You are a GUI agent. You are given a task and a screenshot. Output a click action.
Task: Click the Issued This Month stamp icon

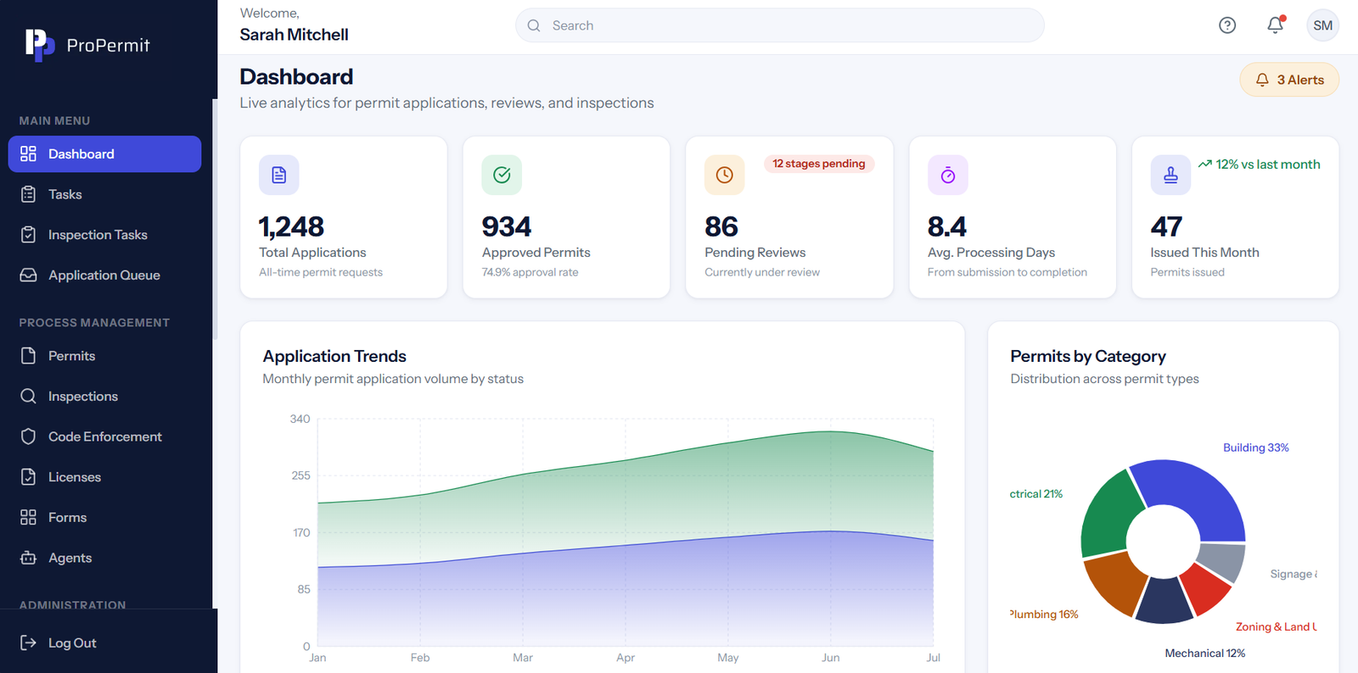pyautogui.click(x=1170, y=175)
